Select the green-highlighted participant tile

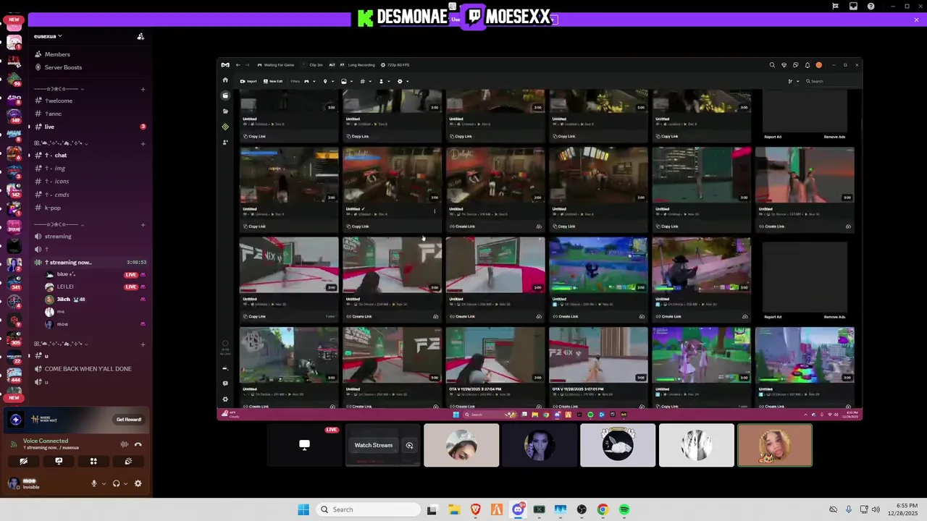[775, 445]
